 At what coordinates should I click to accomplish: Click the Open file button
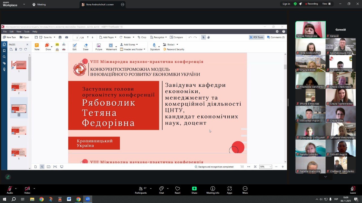pyautogui.click(x=24, y=37)
